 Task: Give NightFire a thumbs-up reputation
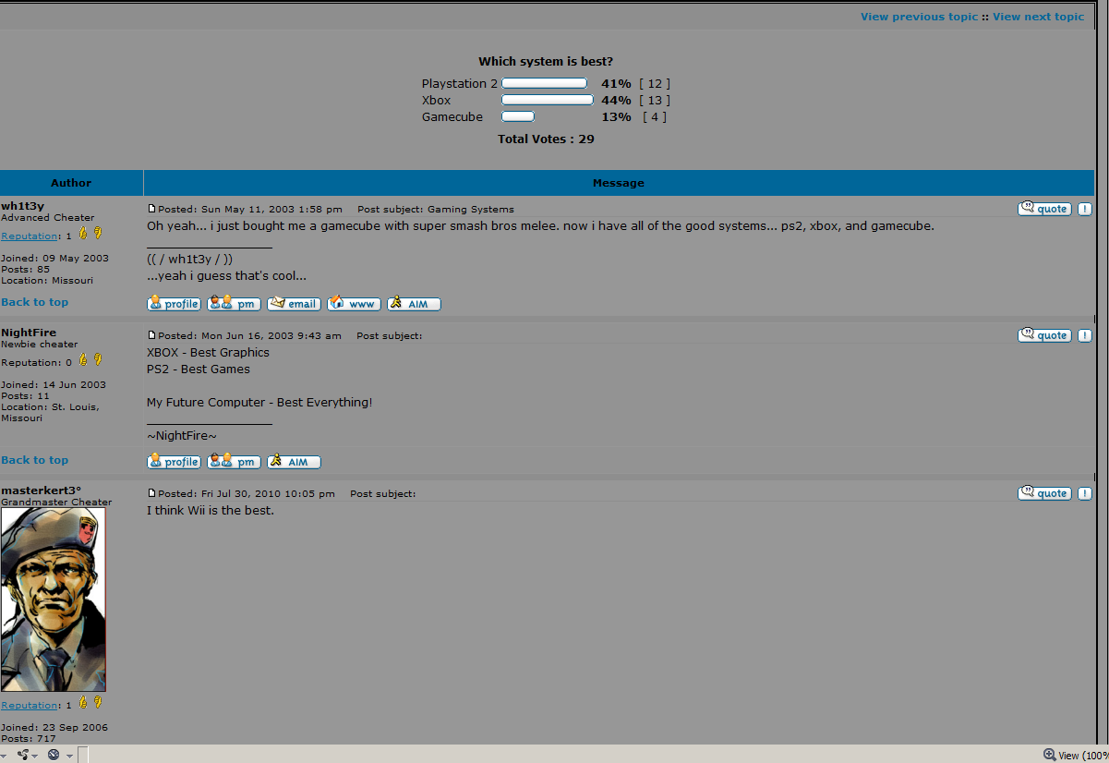coord(82,360)
